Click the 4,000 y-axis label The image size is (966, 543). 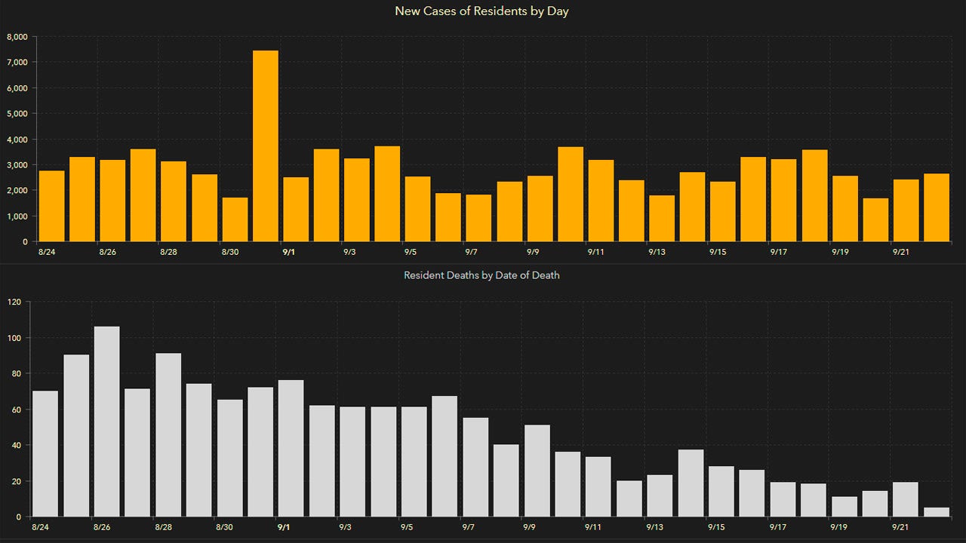[17, 139]
